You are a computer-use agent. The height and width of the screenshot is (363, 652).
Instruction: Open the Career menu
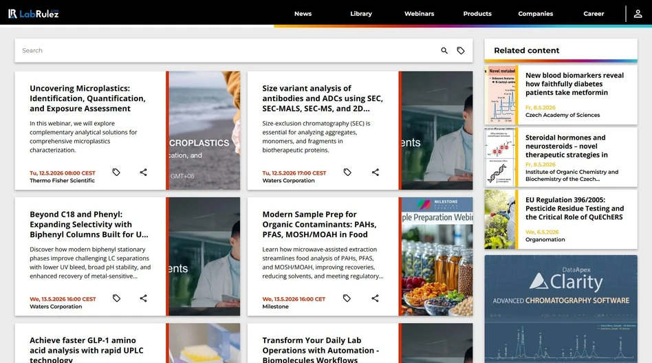coord(594,14)
